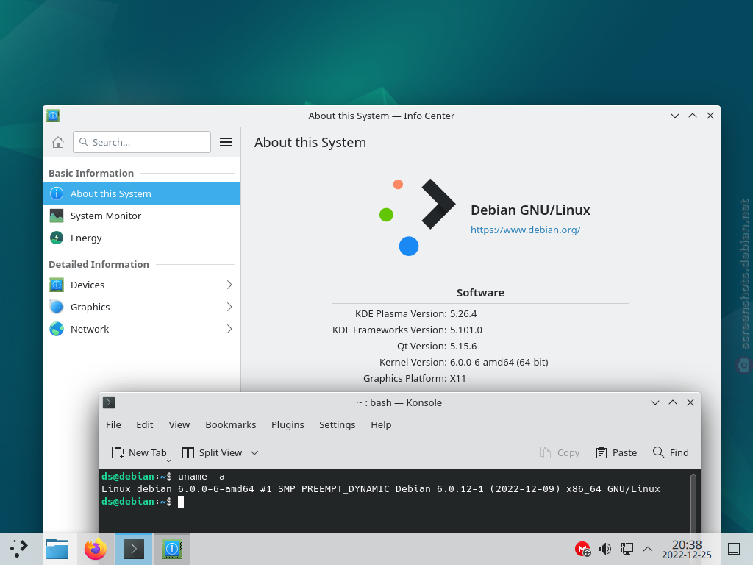The height and width of the screenshot is (565, 753).
Task: Click the uname -a output line in Konsole
Action: [381, 489]
